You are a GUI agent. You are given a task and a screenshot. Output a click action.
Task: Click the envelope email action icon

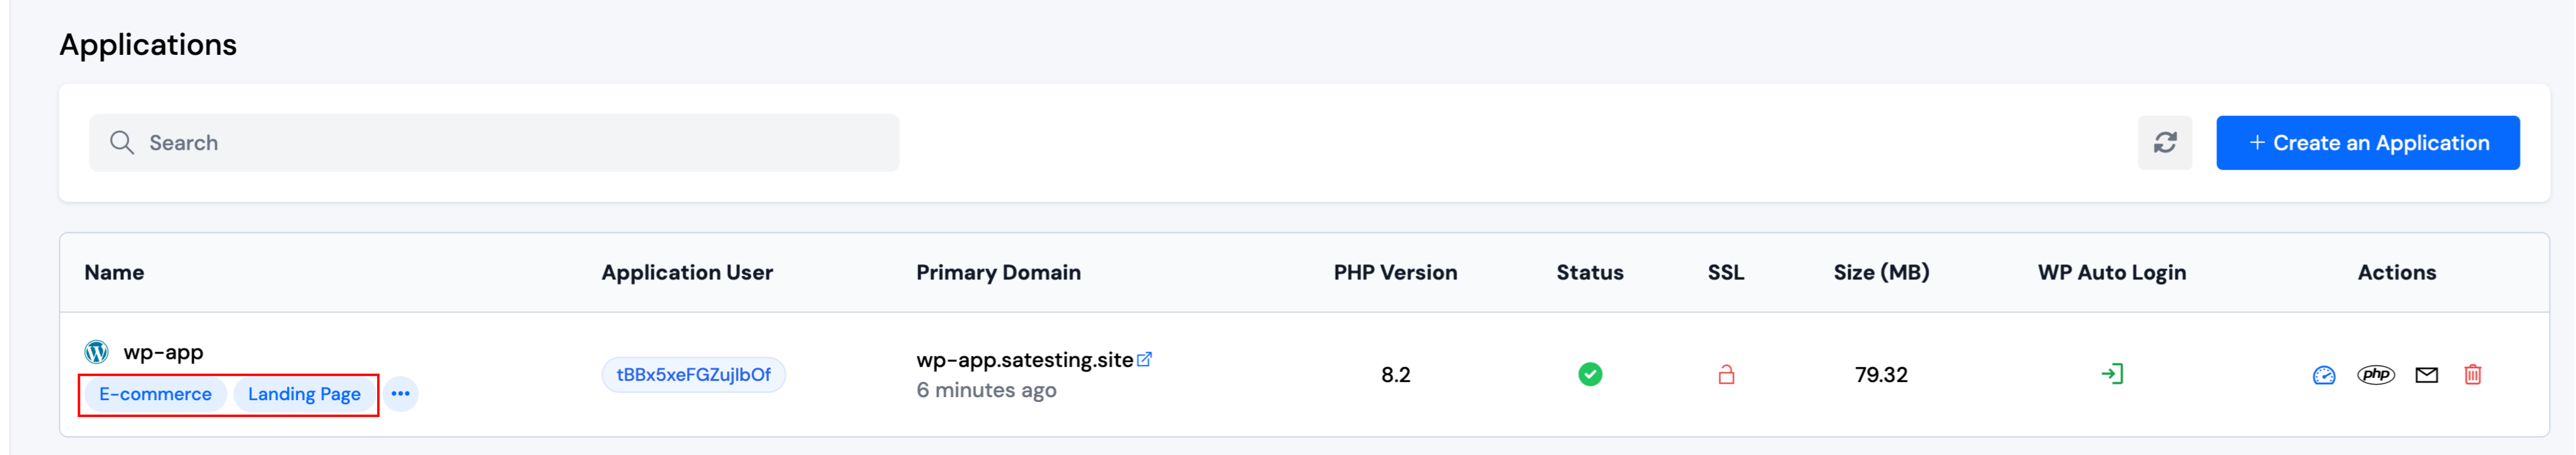click(x=2427, y=375)
